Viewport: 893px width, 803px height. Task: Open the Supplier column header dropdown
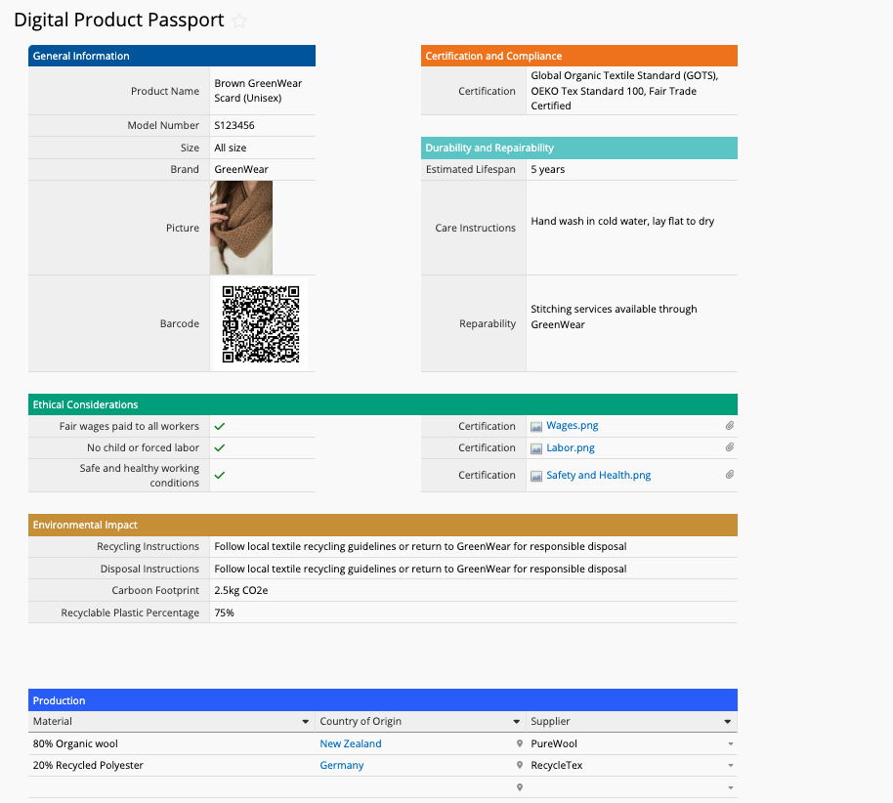click(728, 722)
